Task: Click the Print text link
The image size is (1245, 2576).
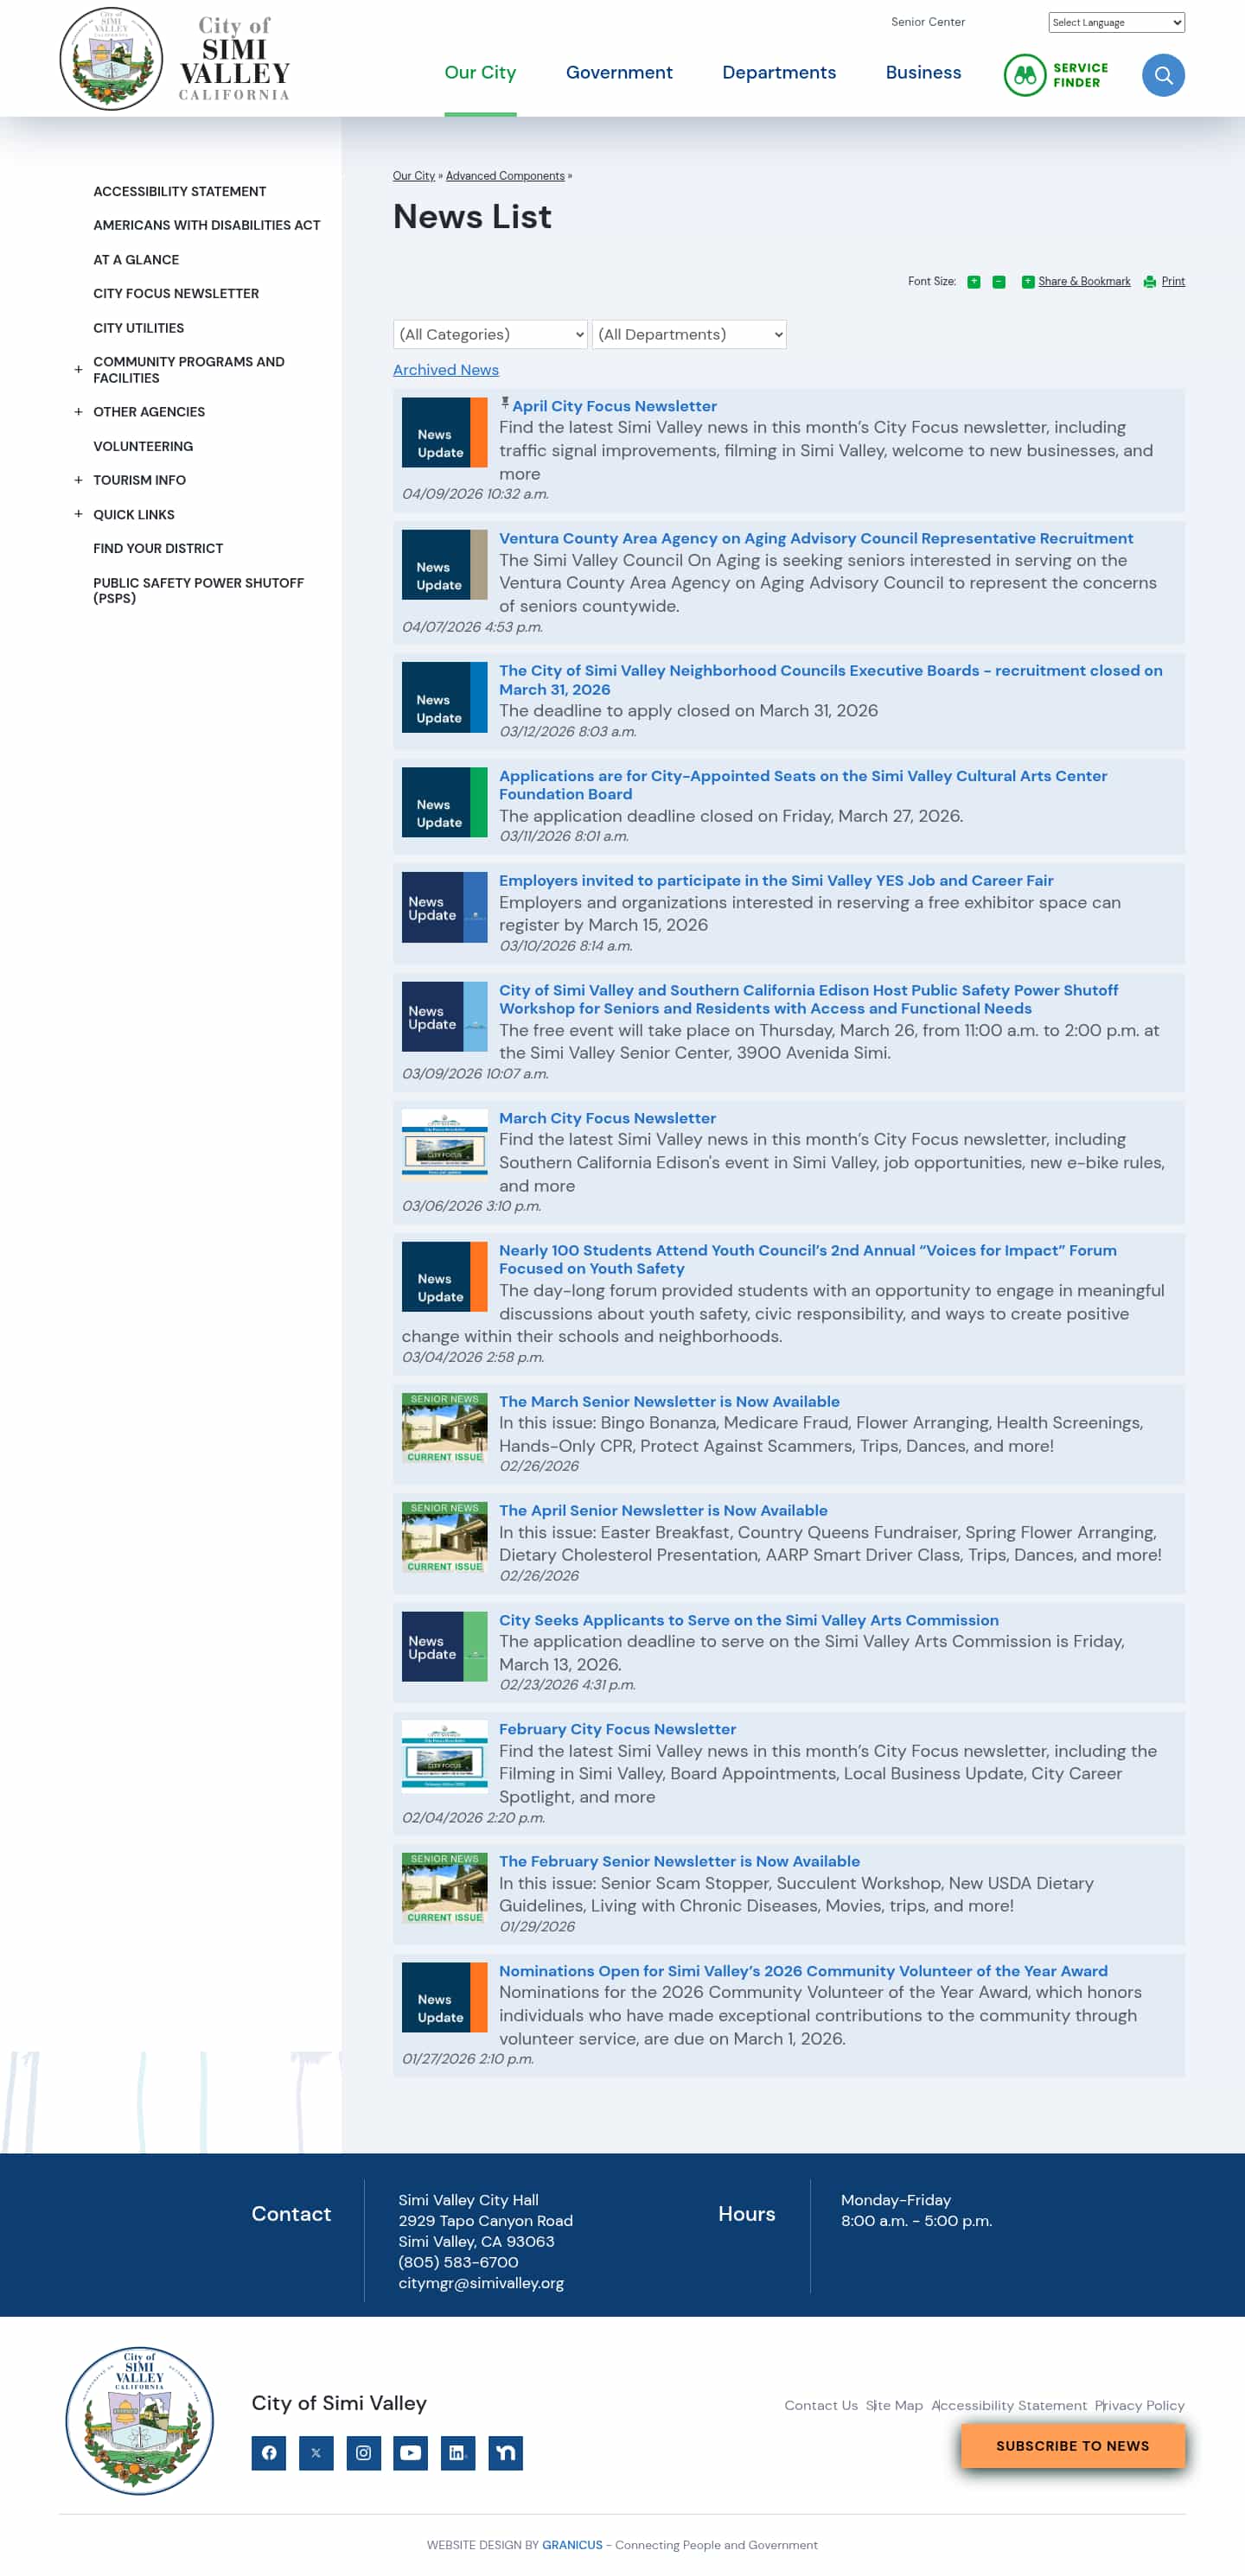Action: pyautogui.click(x=1173, y=282)
